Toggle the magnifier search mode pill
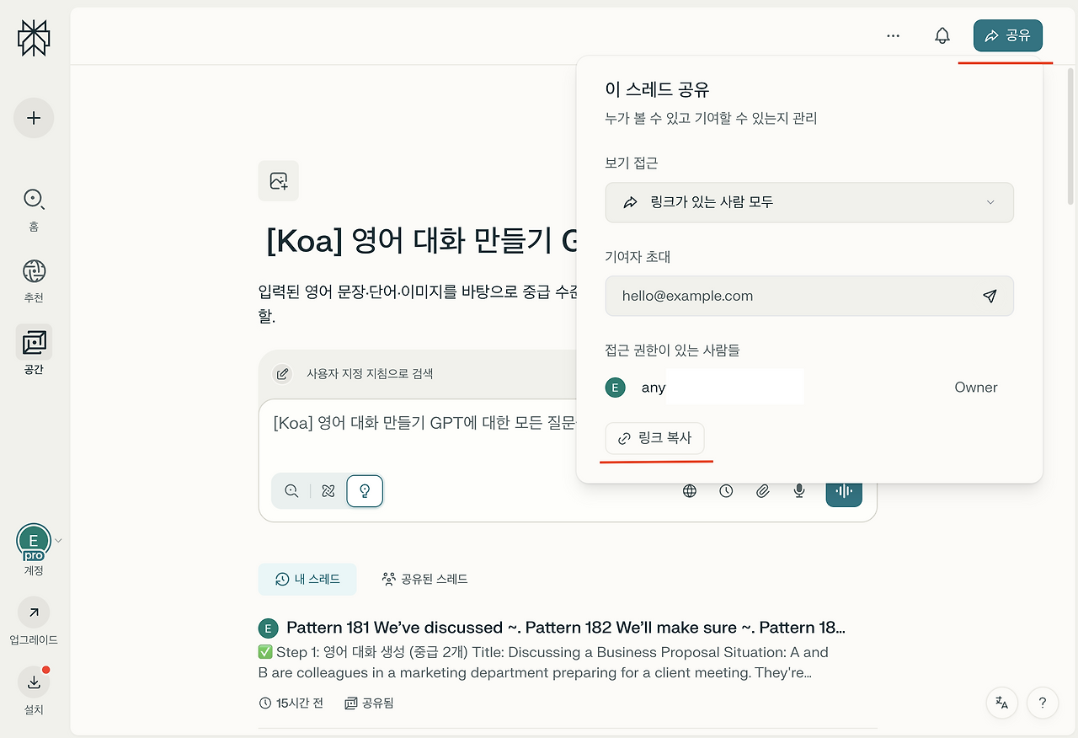1078x738 pixels. pos(290,490)
